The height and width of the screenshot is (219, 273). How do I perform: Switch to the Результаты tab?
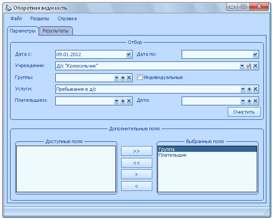tap(56, 31)
